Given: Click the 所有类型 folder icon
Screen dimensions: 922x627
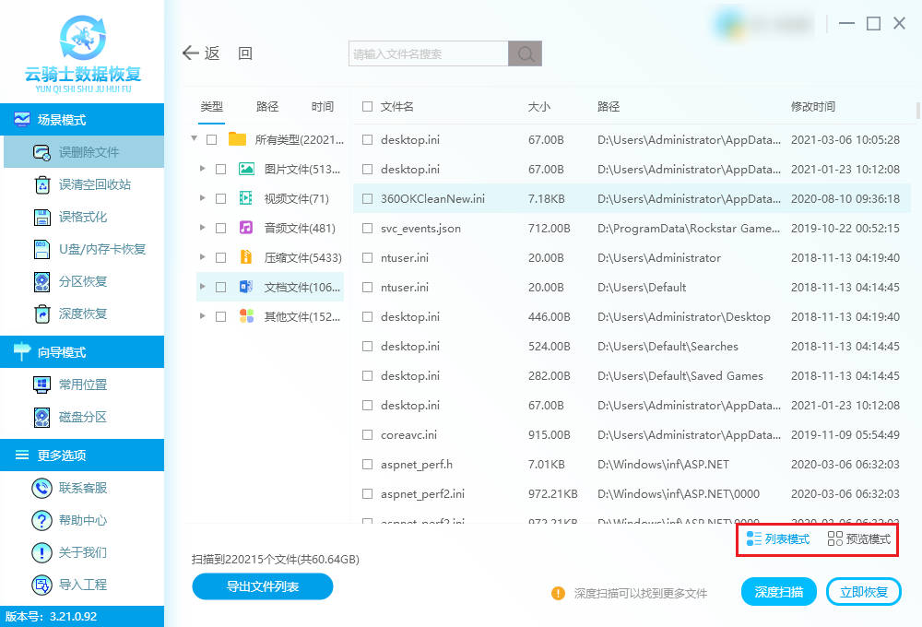Looking at the screenshot, I should click(237, 139).
